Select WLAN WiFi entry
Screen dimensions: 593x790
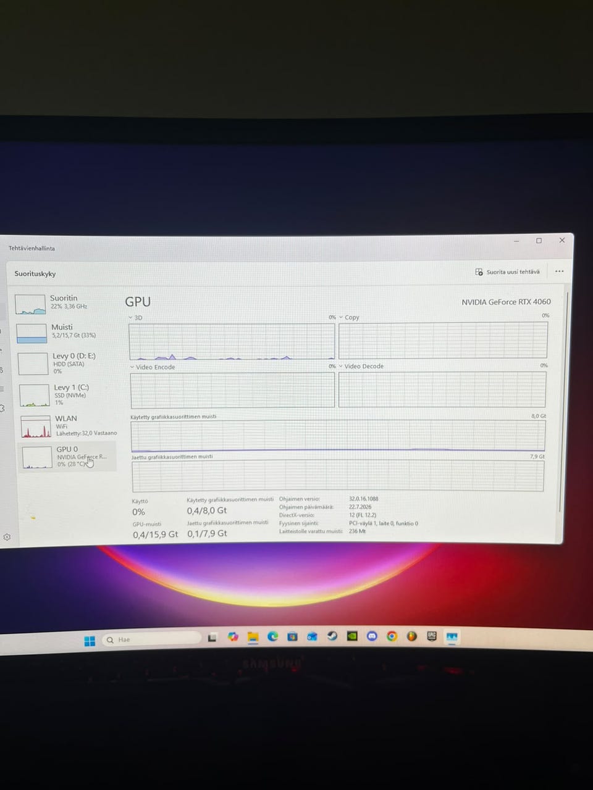coord(68,426)
